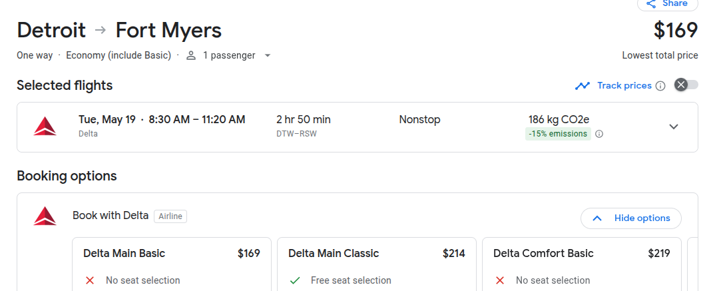Open the 1 passenger dropdown

(x=267, y=55)
